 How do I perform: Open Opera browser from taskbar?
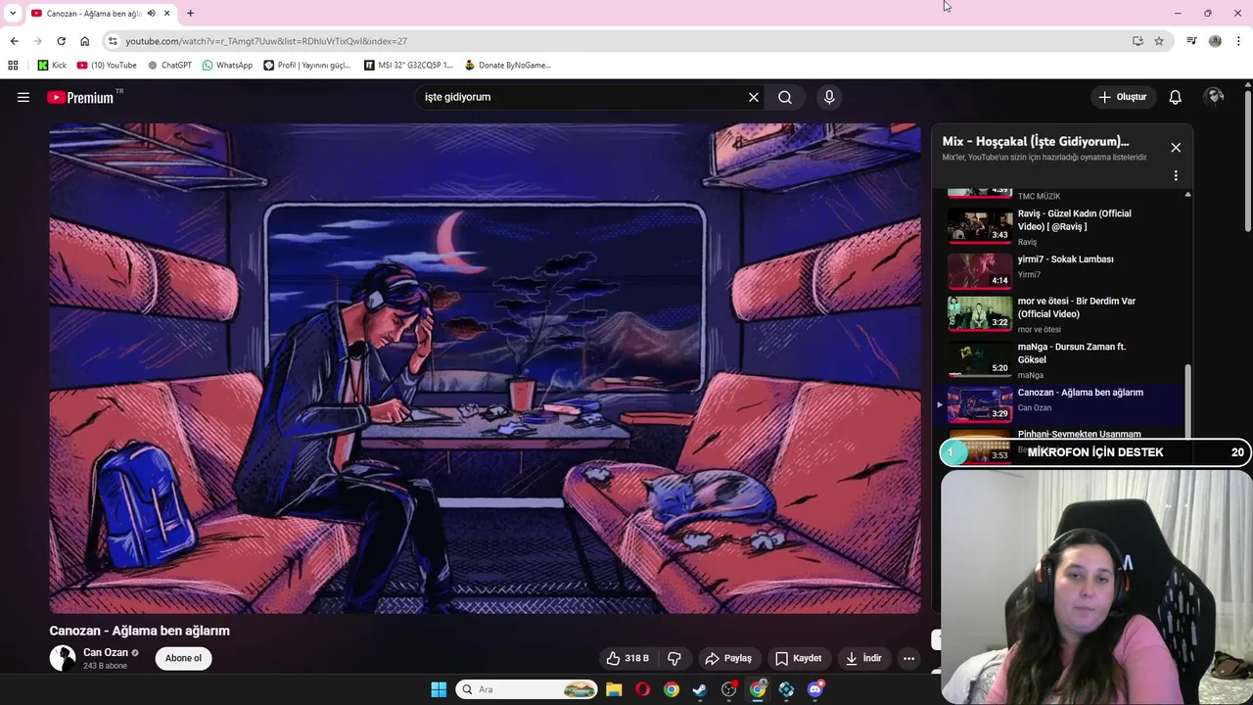click(642, 689)
